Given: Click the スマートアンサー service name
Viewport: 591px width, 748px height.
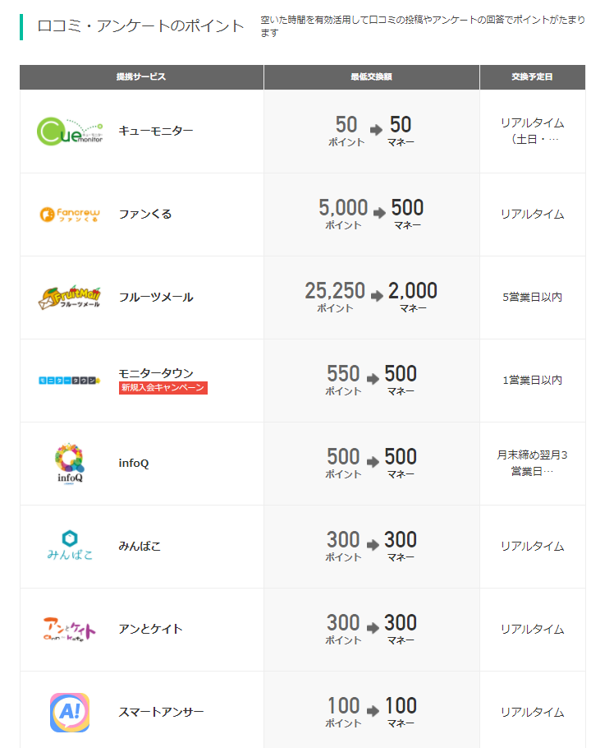Looking at the screenshot, I should [x=161, y=712].
